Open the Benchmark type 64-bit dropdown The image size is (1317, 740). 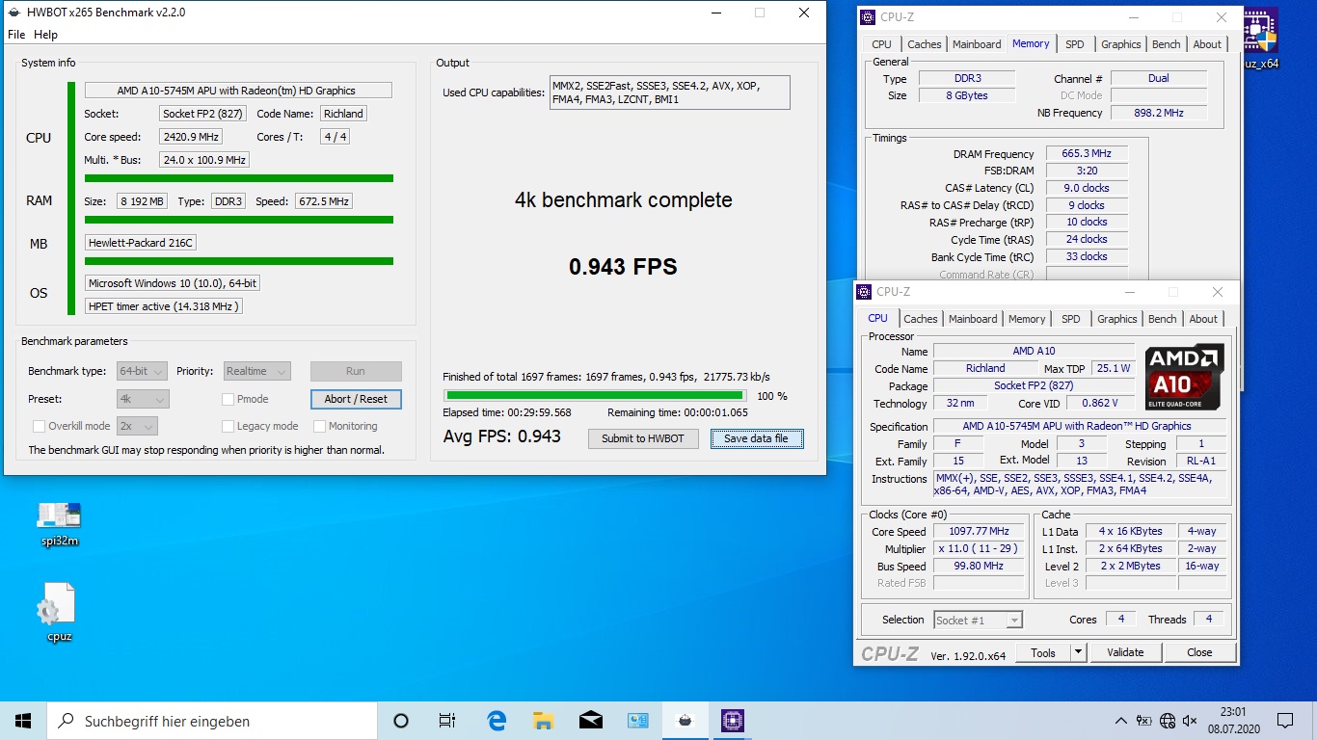coord(142,371)
